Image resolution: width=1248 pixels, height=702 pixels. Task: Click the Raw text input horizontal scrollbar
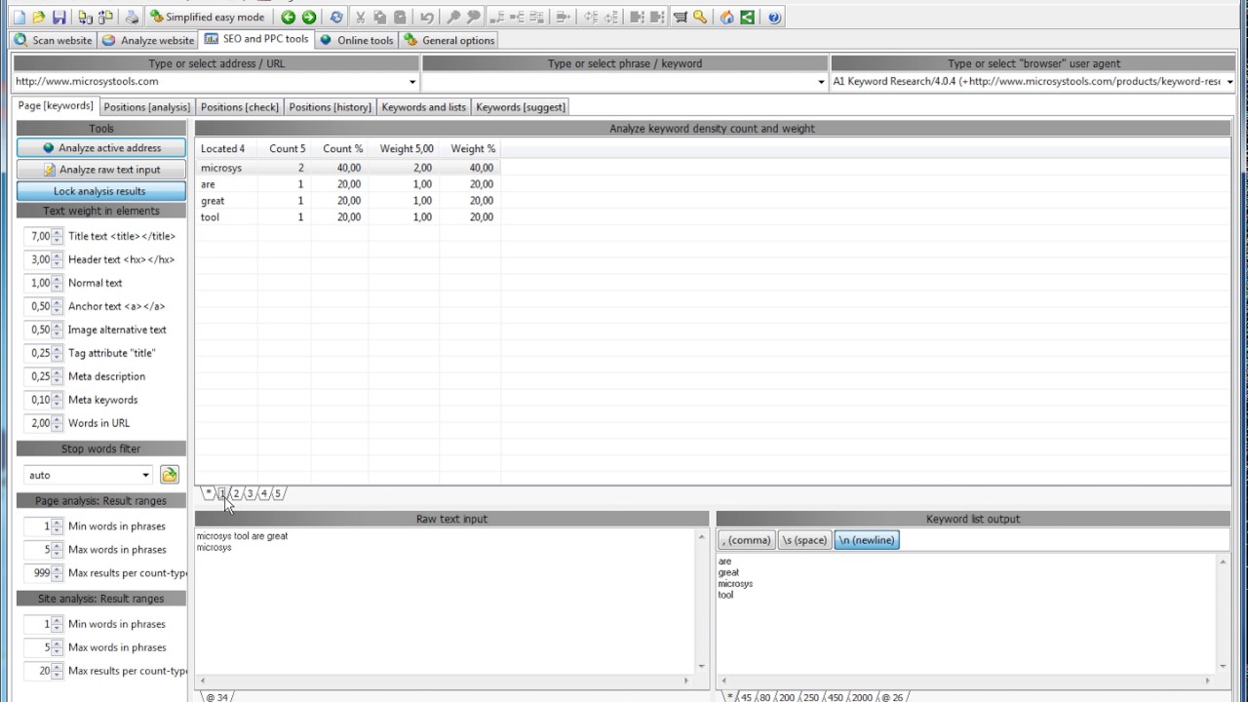point(445,681)
